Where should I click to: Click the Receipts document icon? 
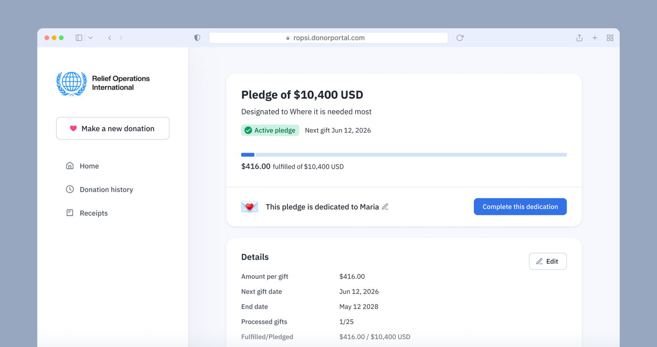click(70, 213)
